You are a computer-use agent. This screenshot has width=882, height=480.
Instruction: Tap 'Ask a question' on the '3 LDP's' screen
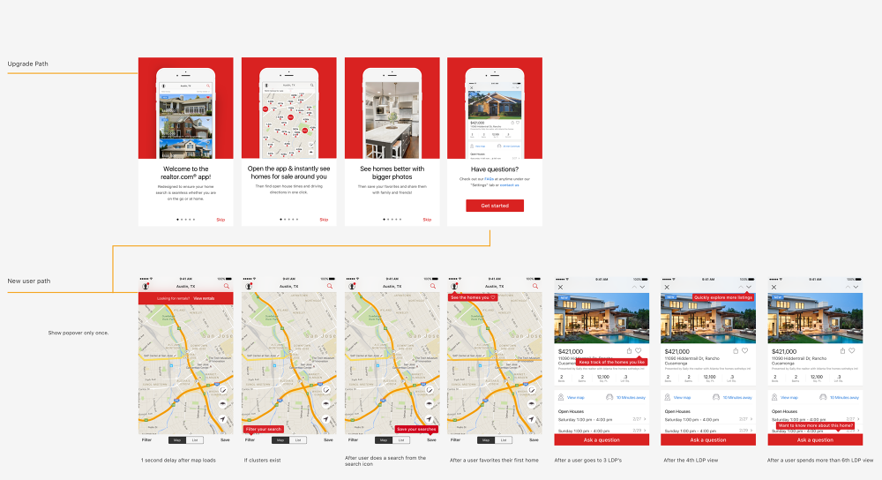coord(602,440)
